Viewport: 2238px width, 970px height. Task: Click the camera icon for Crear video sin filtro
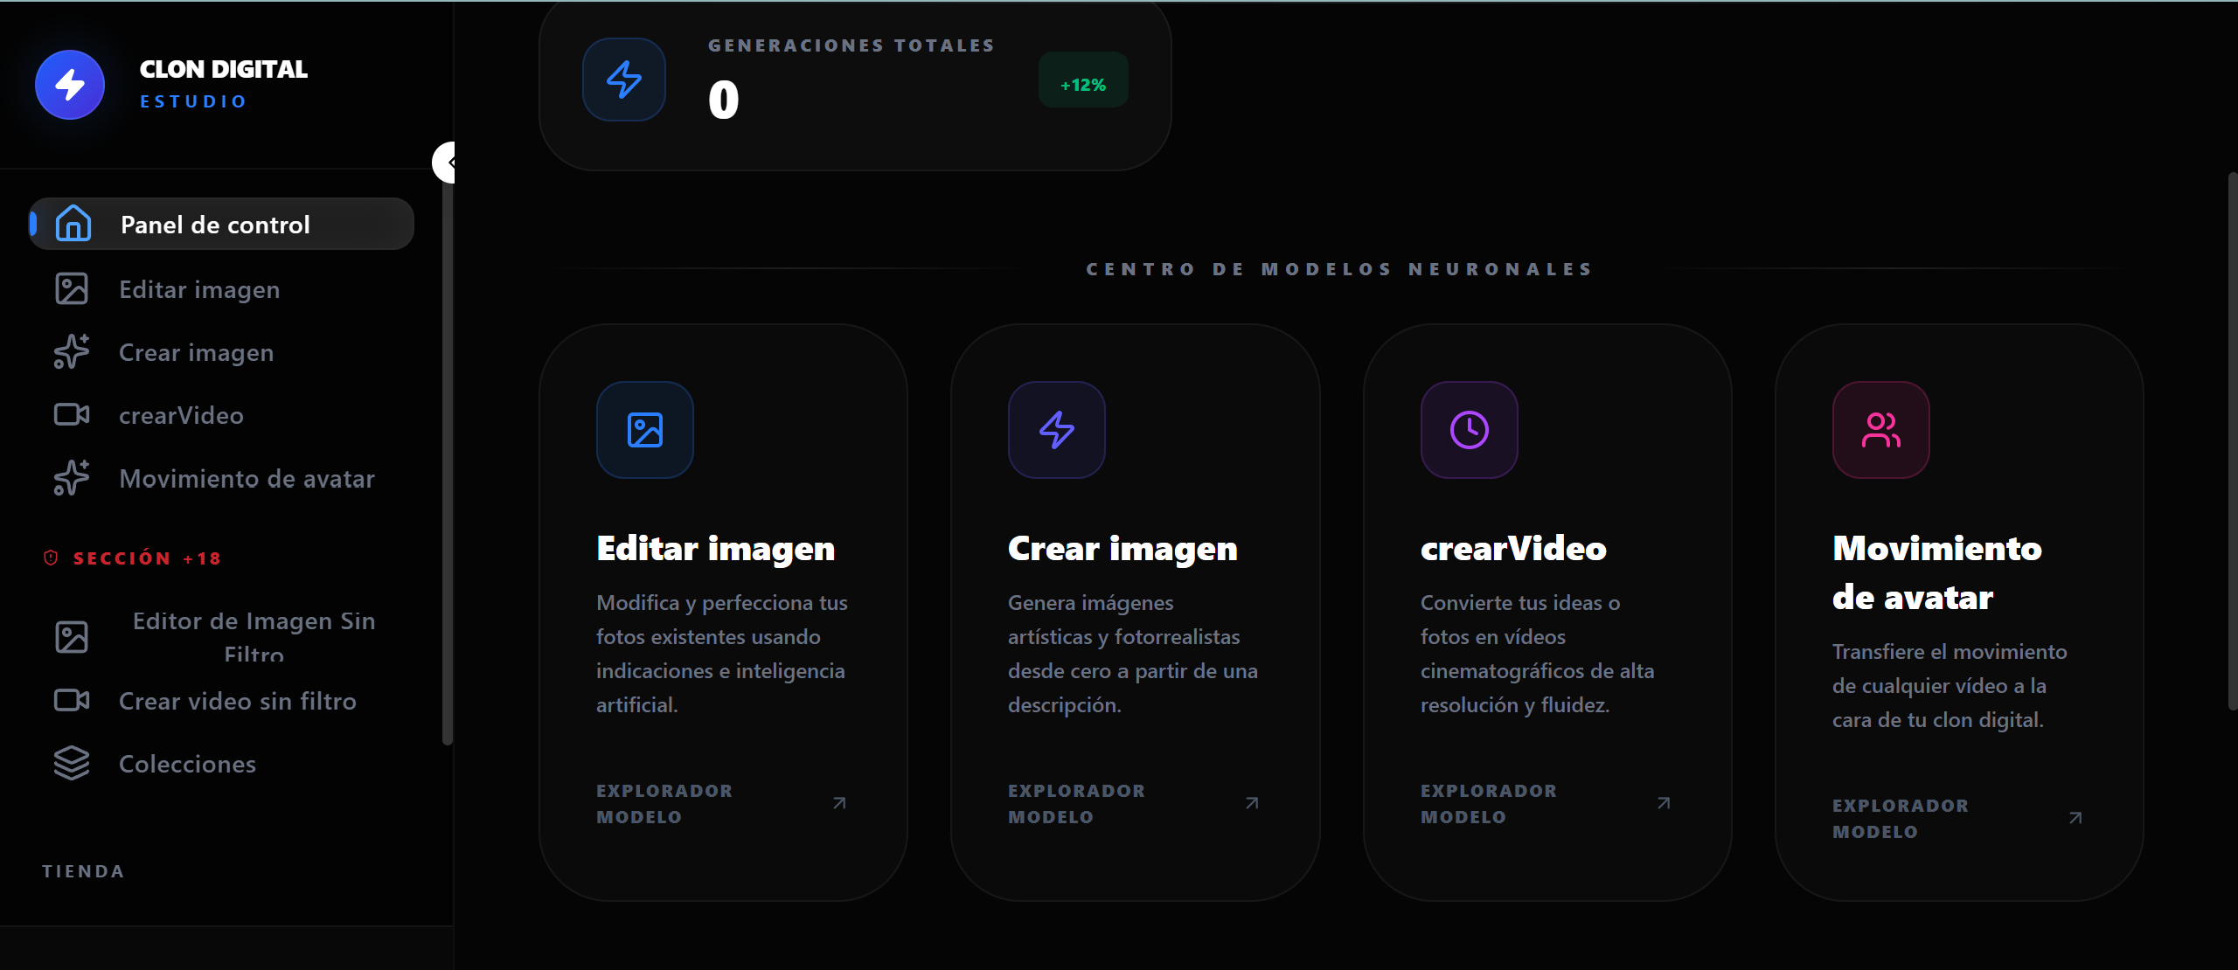pos(72,700)
